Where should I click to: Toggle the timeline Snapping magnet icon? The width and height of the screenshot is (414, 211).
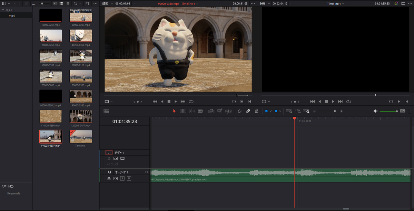(240, 111)
